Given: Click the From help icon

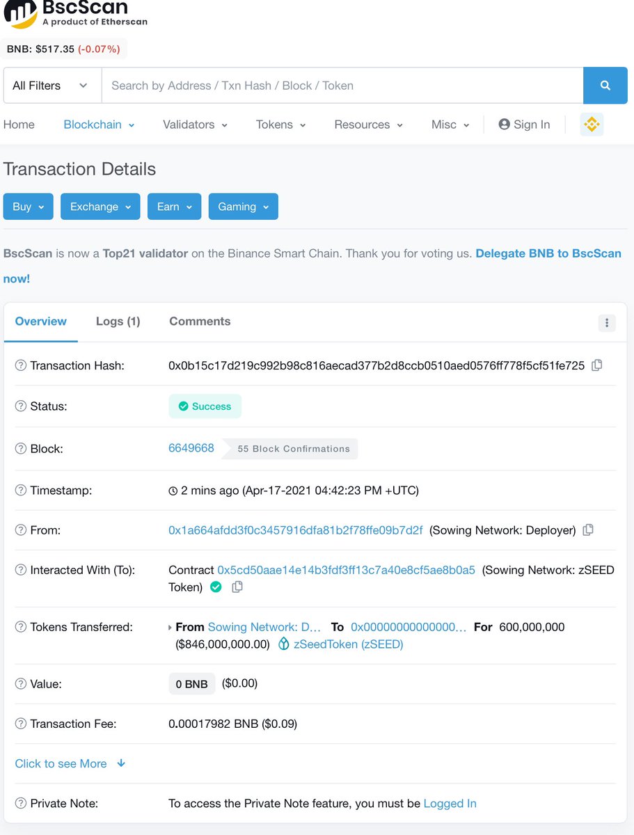Looking at the screenshot, I should coord(21,530).
